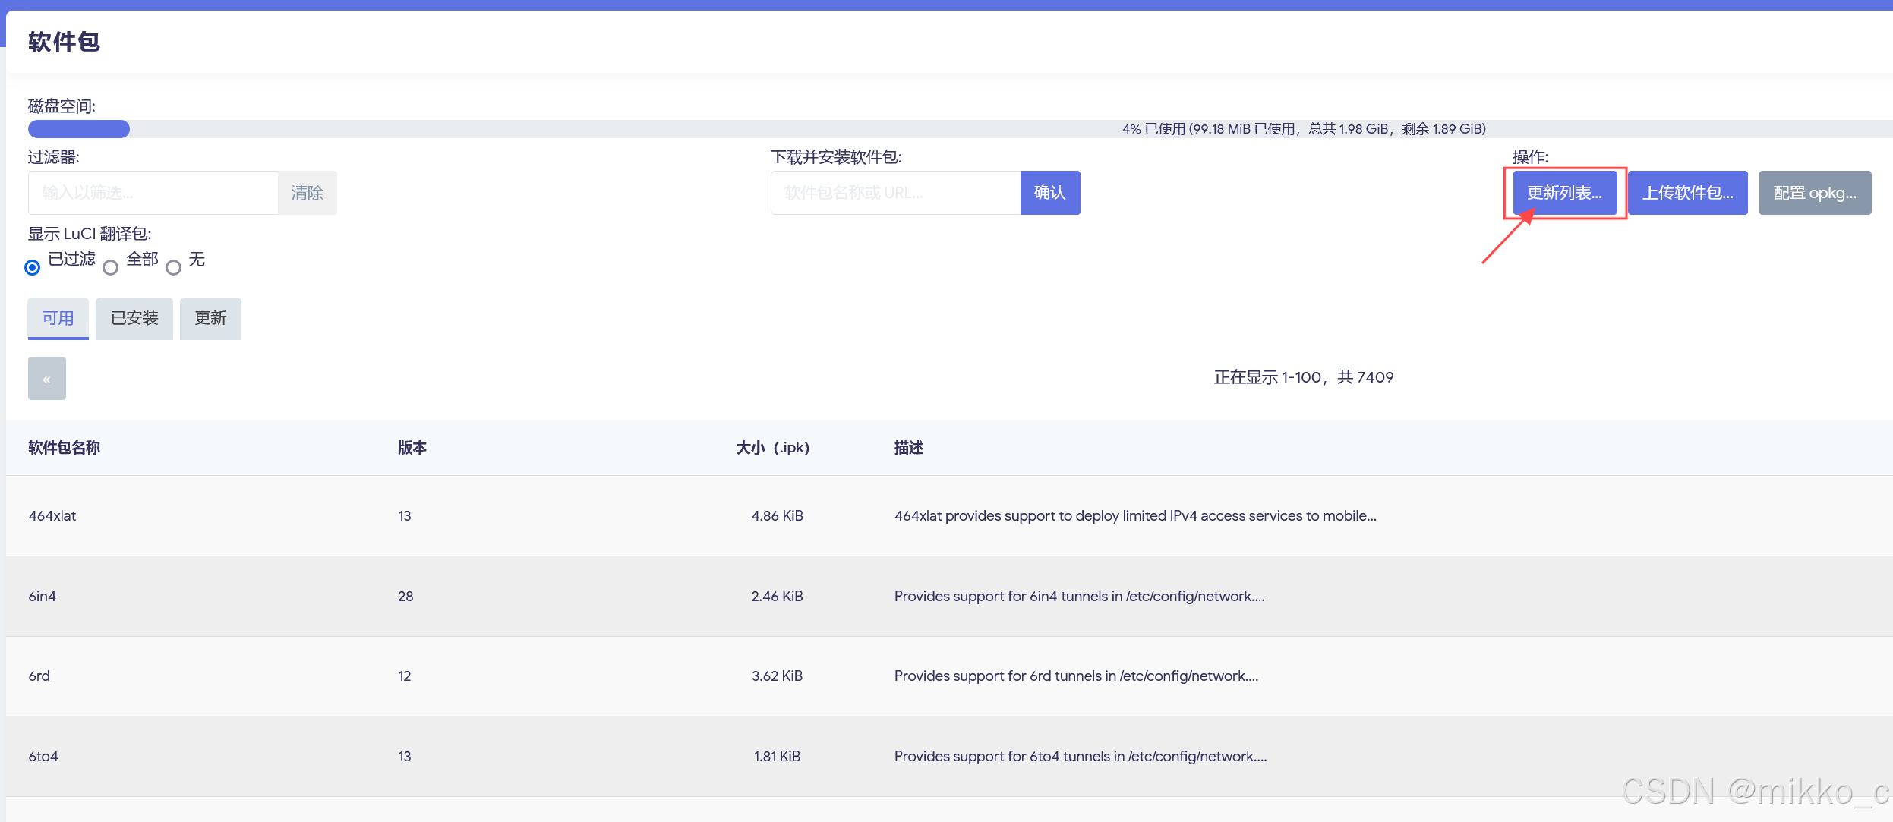Click the previous page « button
The image size is (1893, 822).
(46, 378)
